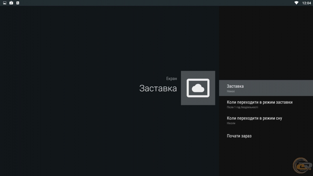This screenshot has height=176, width=313.
Task: Click the 12:04 clock in status bar
Action: [306, 3]
